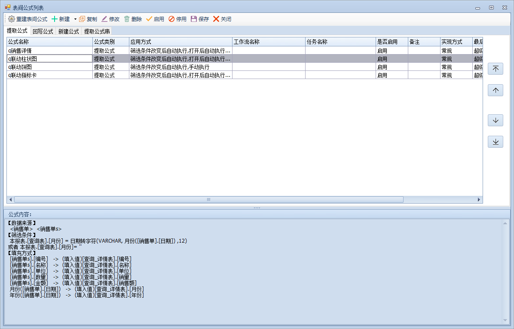Open the 提取公式串 tab

(x=97, y=31)
